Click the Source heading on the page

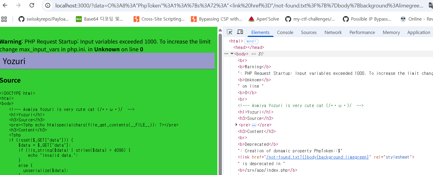pyautogui.click(x=10, y=80)
